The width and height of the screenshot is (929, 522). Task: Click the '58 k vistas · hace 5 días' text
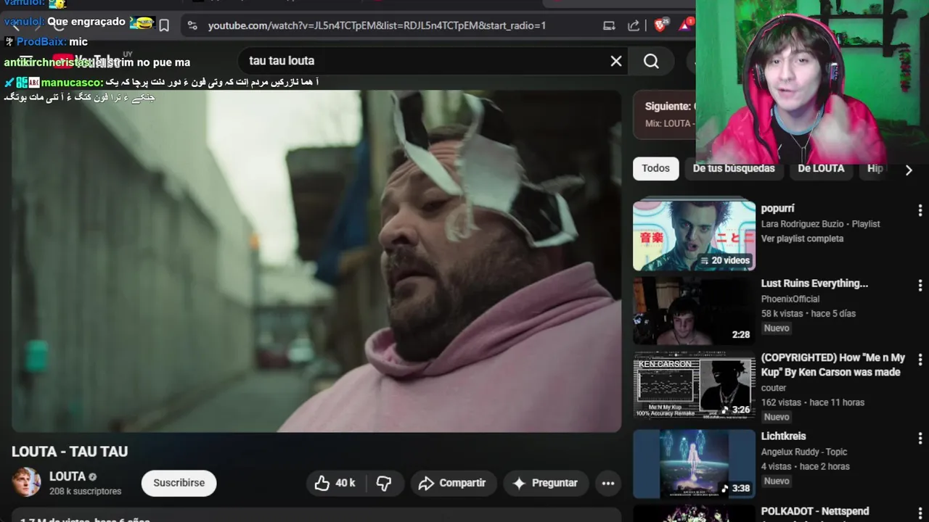(808, 313)
